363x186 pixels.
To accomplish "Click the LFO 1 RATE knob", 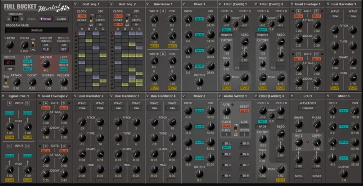I will pos(298,142).
